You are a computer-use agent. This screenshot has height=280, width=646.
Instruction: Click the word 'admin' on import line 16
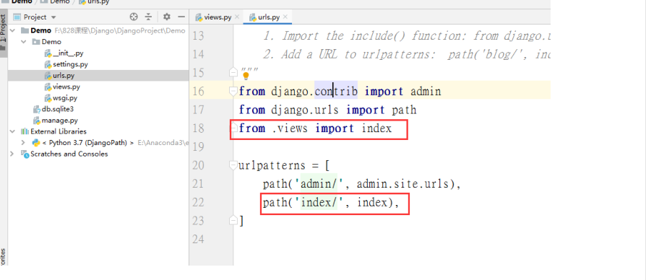(426, 91)
